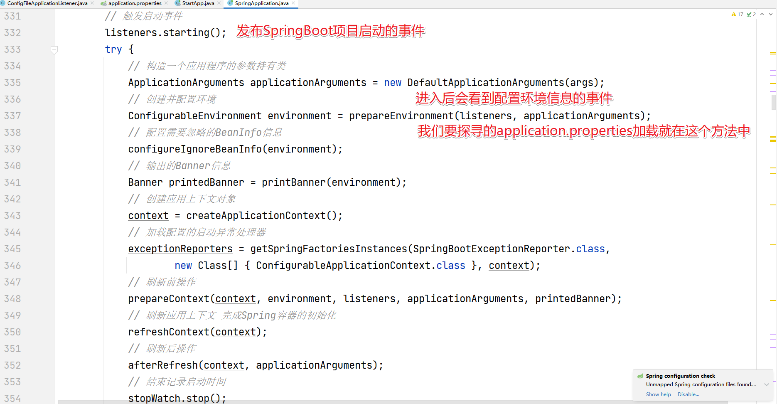Close the ConfigFileApplicationListener.java tab
This screenshot has width=777, height=404.
[92, 3]
